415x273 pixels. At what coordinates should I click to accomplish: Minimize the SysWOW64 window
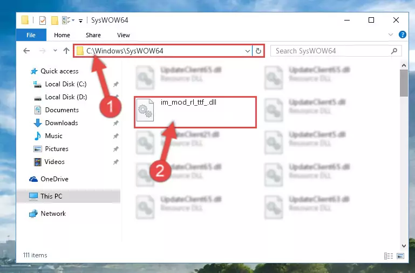coord(347,20)
